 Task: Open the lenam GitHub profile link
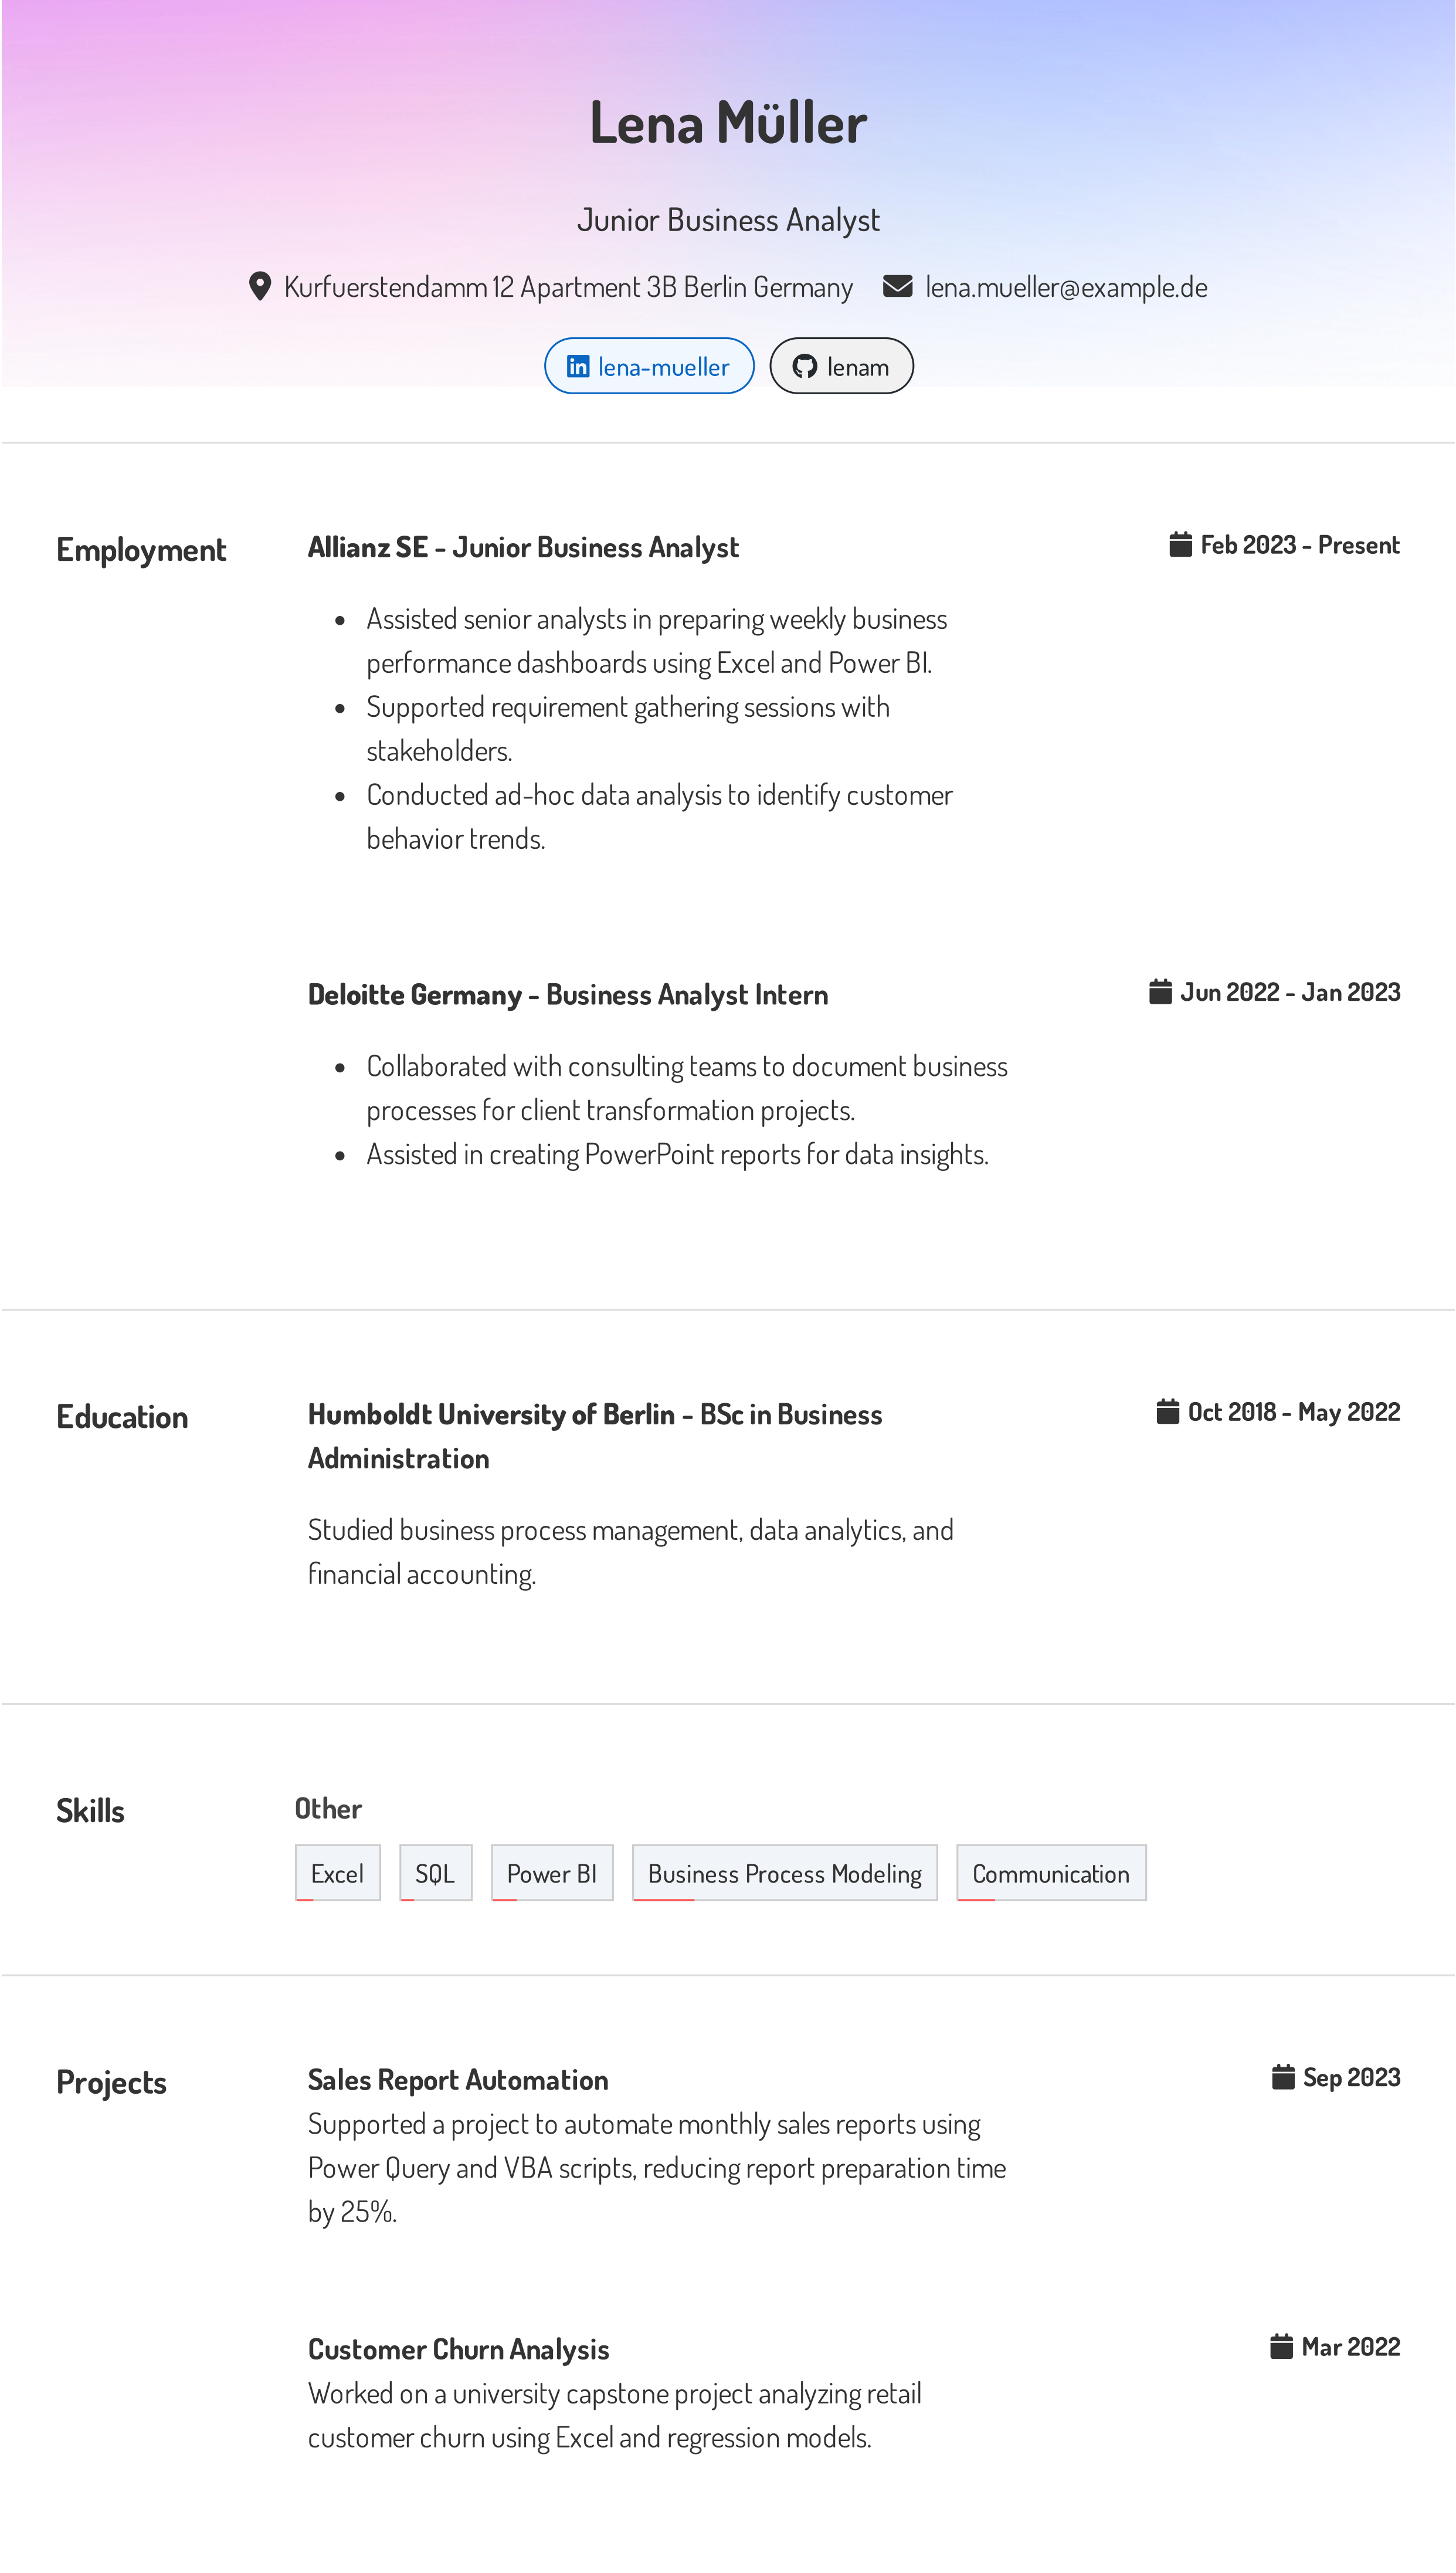tap(857, 367)
